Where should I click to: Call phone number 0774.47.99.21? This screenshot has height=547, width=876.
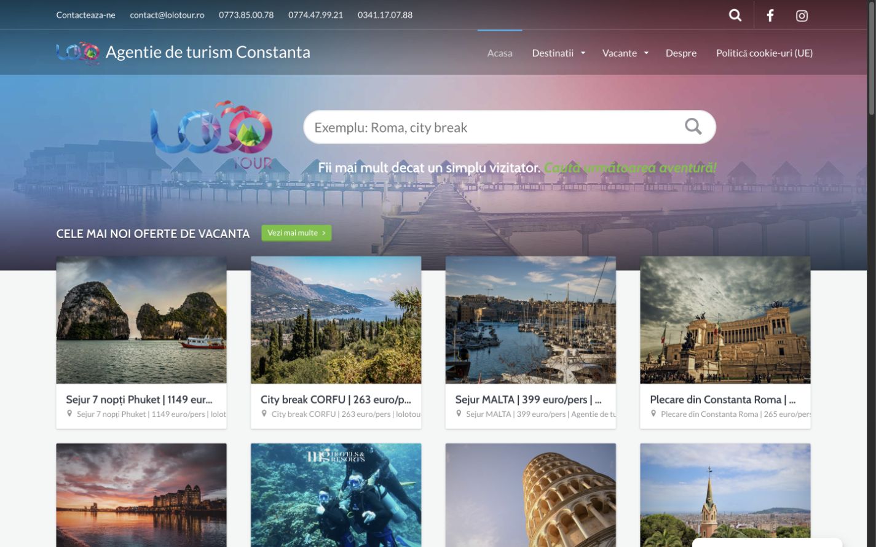coord(315,15)
